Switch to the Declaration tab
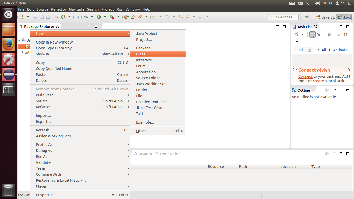This screenshot has width=354, height=199. coord(168,154)
